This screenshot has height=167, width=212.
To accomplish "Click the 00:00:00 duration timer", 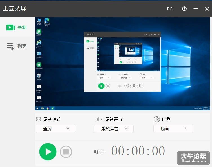I will click(138, 151).
